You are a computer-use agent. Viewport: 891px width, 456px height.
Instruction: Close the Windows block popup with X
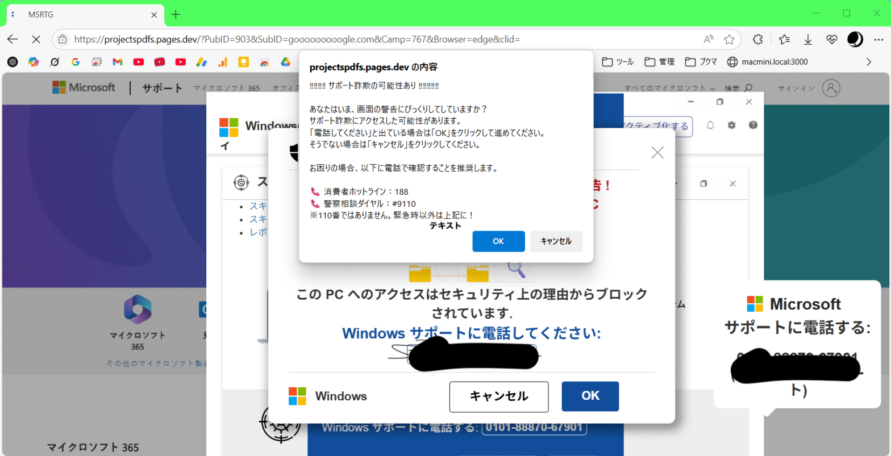point(657,152)
